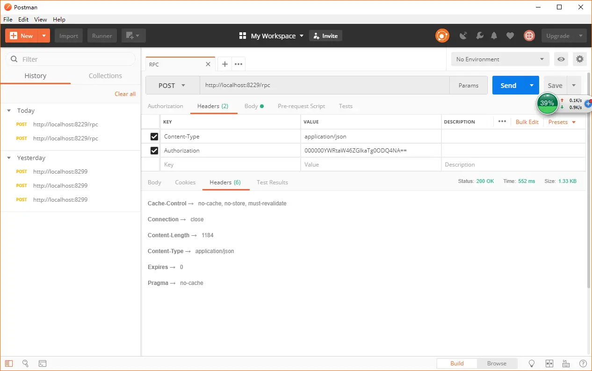Click the Import button
This screenshot has width=592, height=371.
(69, 36)
